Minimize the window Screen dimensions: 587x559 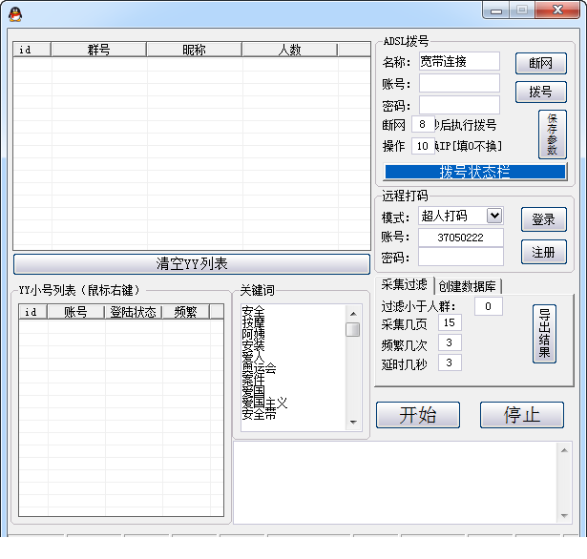coord(496,10)
